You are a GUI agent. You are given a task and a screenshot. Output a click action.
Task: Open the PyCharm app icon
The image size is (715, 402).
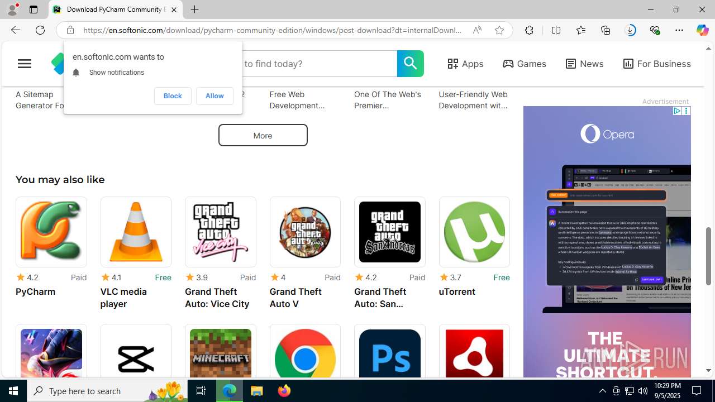click(51, 232)
